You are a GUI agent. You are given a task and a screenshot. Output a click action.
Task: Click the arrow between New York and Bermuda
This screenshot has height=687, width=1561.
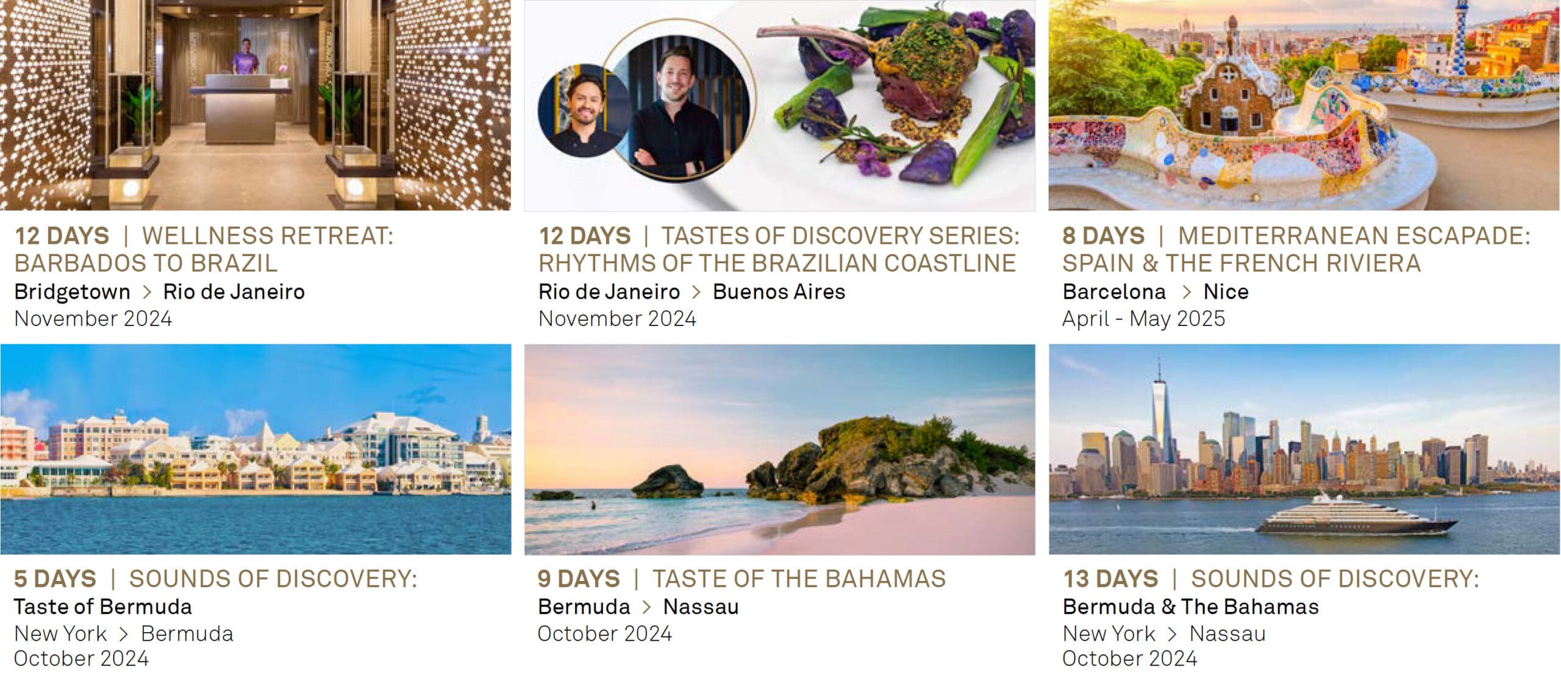click(x=124, y=634)
